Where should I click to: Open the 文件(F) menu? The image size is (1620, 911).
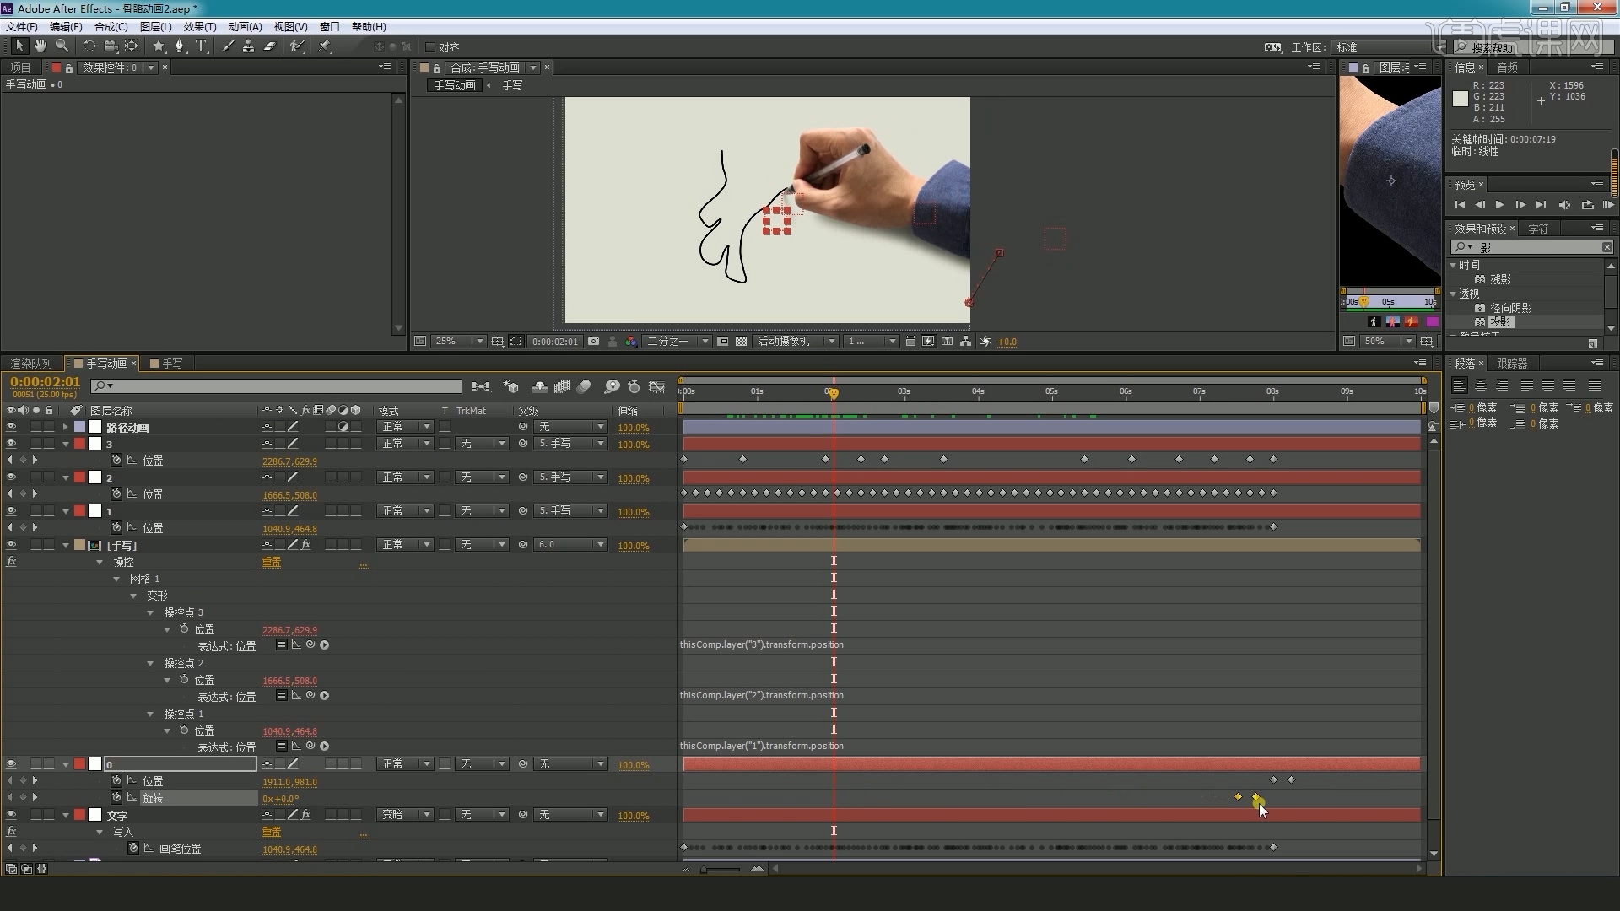click(22, 27)
